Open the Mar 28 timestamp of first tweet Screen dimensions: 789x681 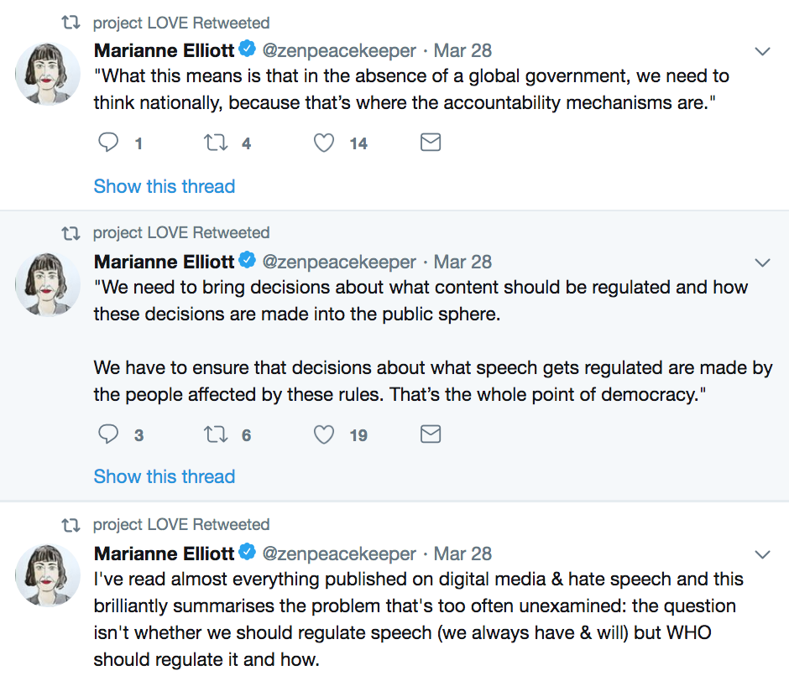[x=462, y=50]
